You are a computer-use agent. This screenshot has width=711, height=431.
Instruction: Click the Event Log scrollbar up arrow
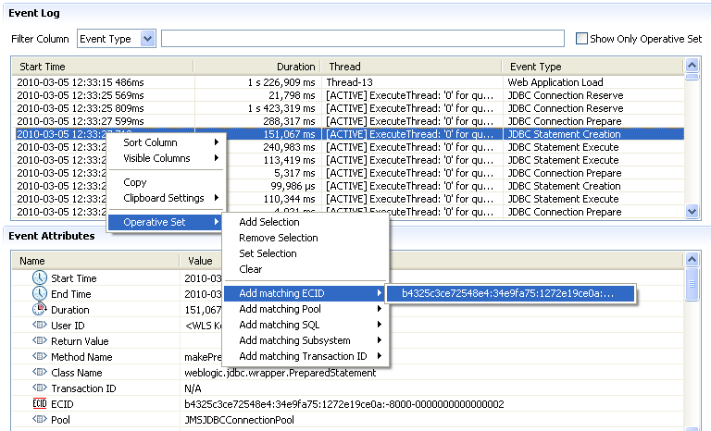tap(692, 66)
